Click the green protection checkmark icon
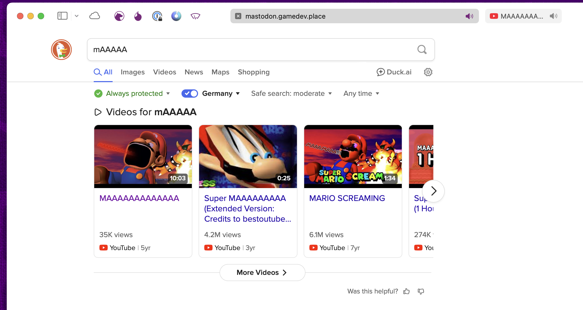583x310 pixels. (98, 94)
